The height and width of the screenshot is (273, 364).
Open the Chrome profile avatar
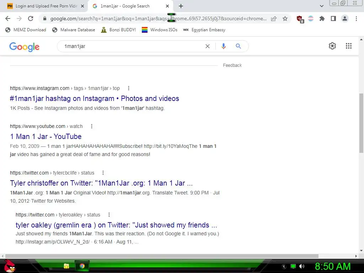(345, 18)
